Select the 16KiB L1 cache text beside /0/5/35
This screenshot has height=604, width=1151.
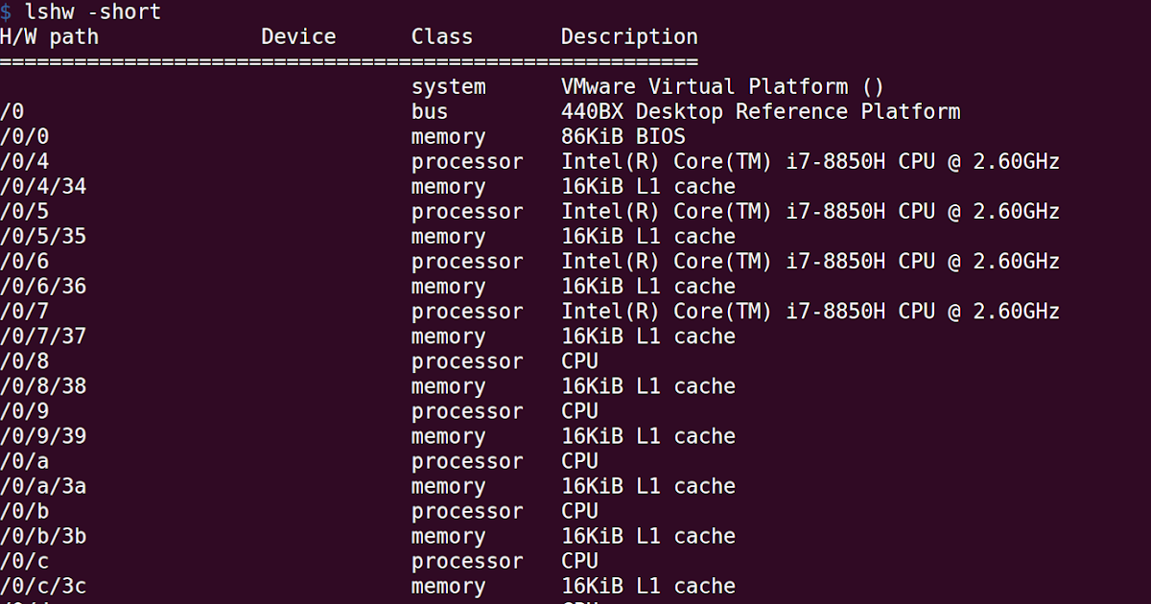647,236
